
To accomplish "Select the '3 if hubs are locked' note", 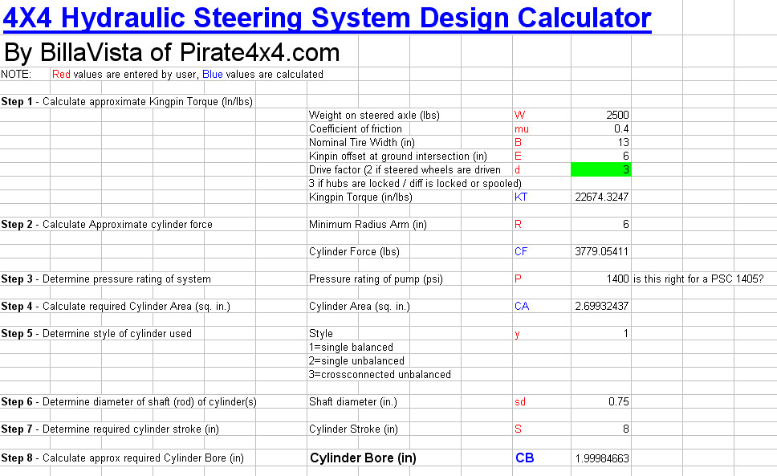I will 415,183.
